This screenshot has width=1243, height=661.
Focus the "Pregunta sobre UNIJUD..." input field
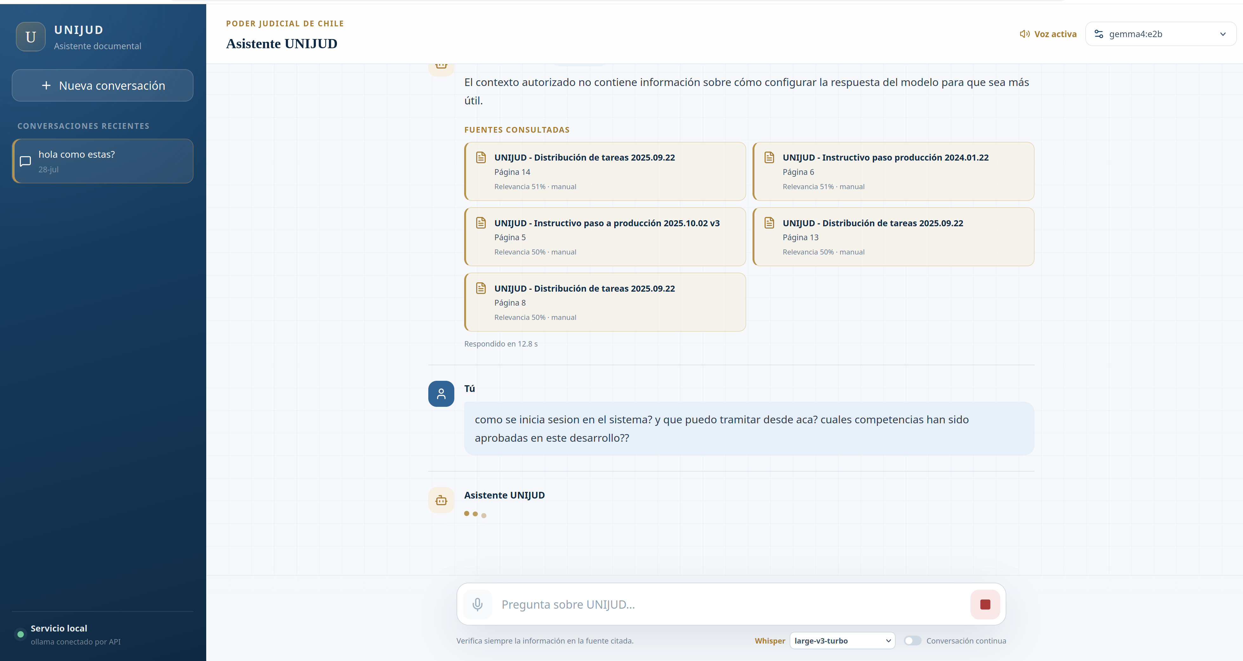coord(731,604)
